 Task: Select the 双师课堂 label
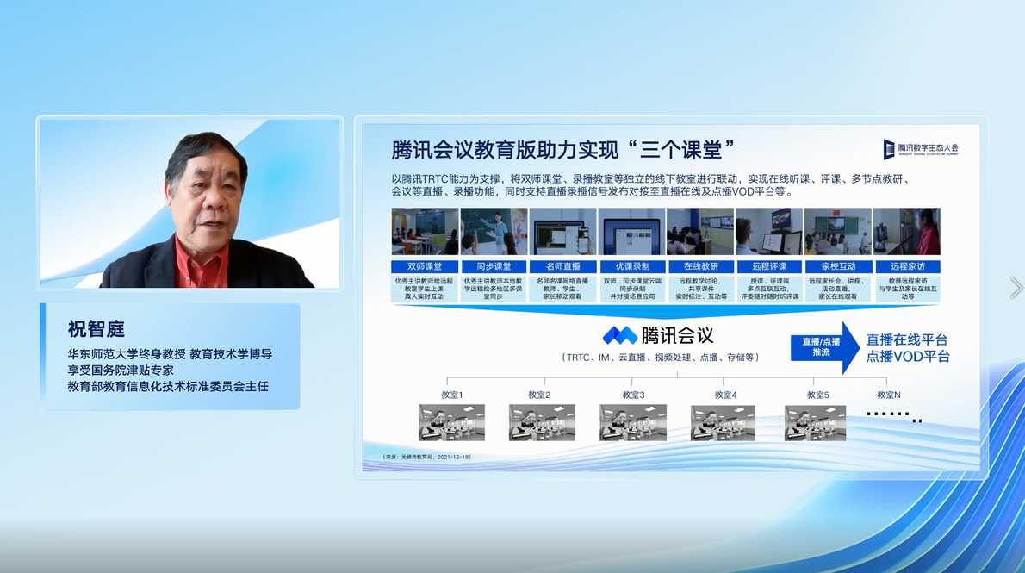(425, 266)
